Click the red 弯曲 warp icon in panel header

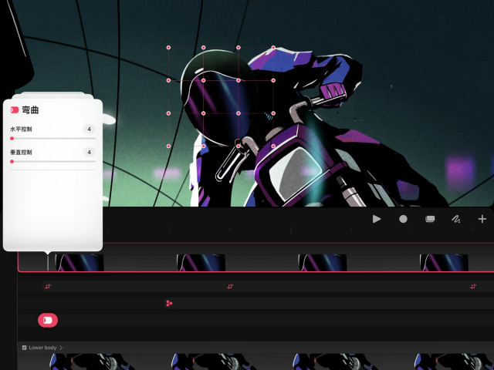(15, 109)
